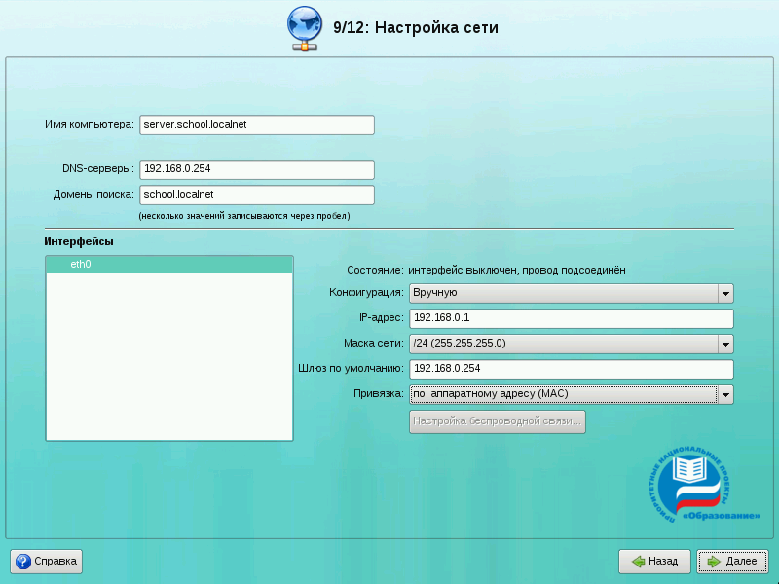The height and width of the screenshot is (584, 779).
Task: Click the Шлюз по умолчанию field
Action: pyautogui.click(x=571, y=369)
